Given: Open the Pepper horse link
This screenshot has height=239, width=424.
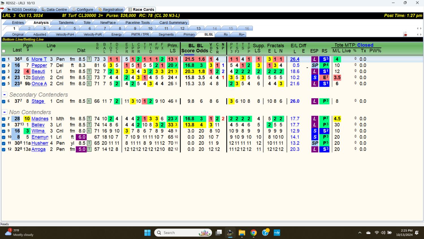Looking at the screenshot, I should [39, 65].
